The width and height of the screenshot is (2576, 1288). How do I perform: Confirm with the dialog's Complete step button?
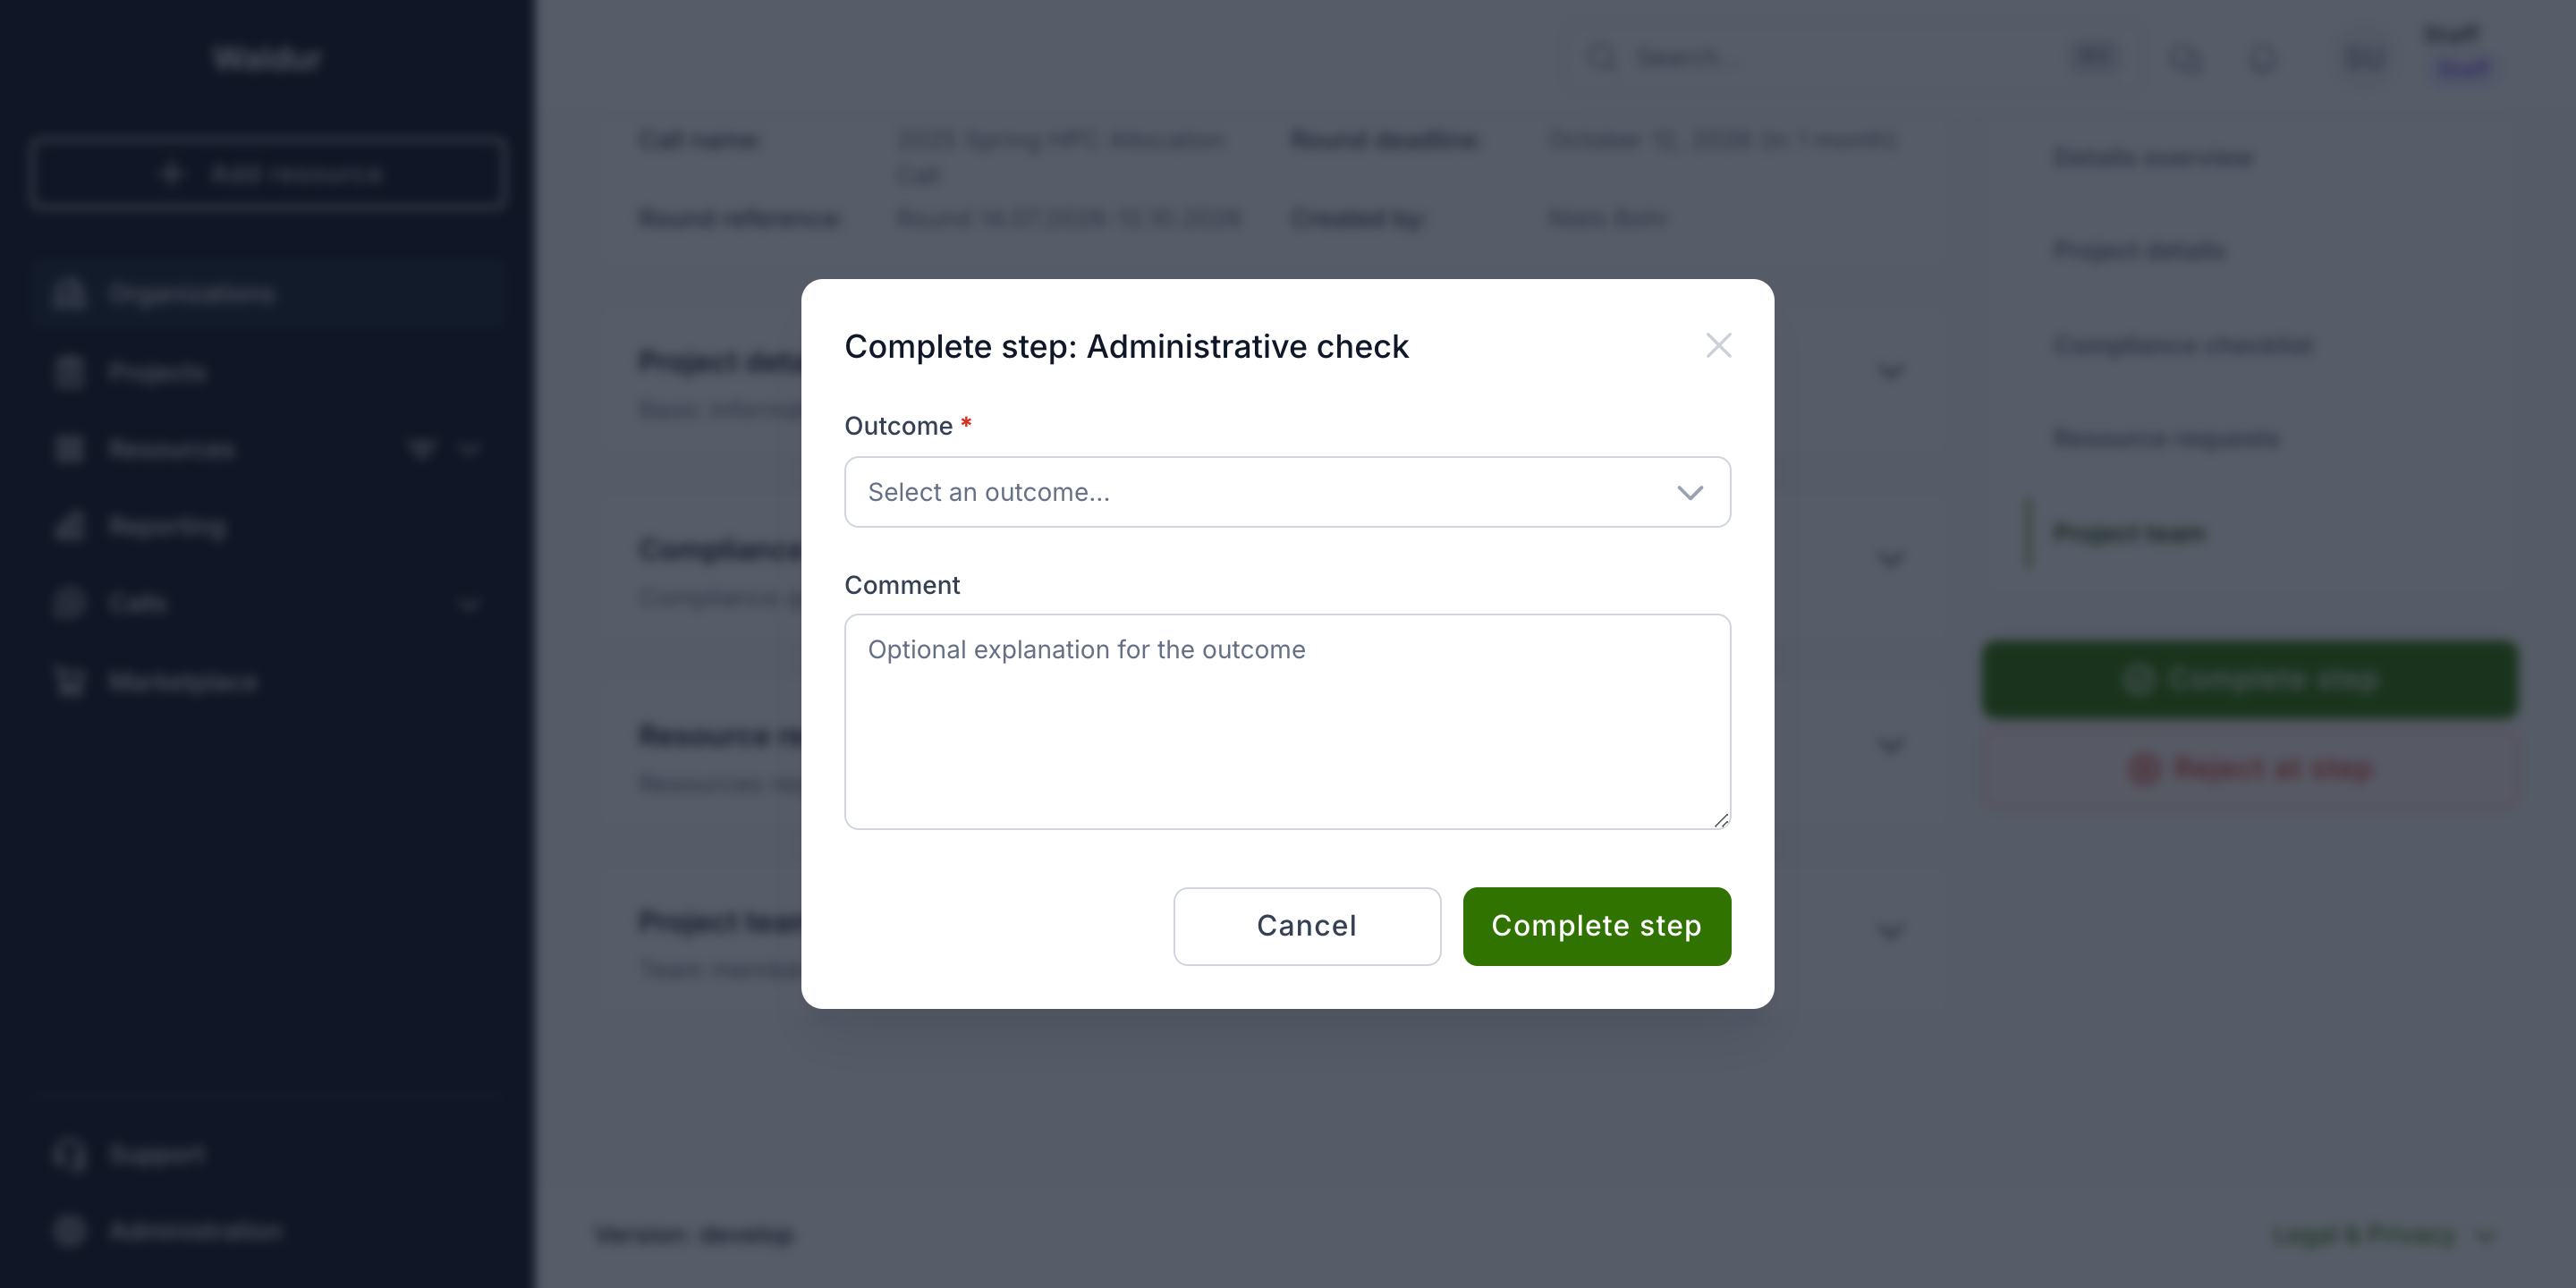(x=1596, y=926)
